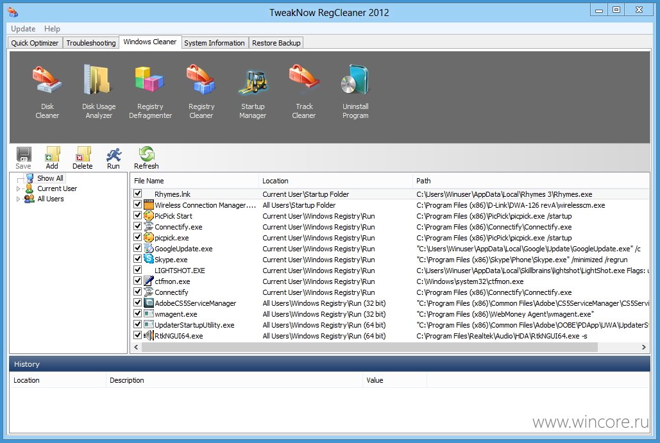Viewport: 660px width, 443px height.
Task: Run the selected startup item
Action: pyautogui.click(x=114, y=158)
